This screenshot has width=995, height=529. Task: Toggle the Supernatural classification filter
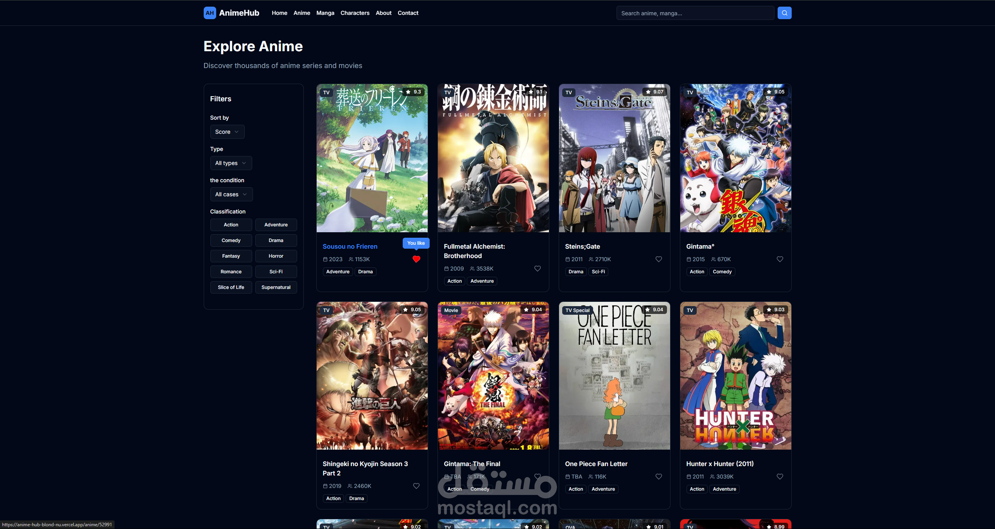pyautogui.click(x=276, y=287)
